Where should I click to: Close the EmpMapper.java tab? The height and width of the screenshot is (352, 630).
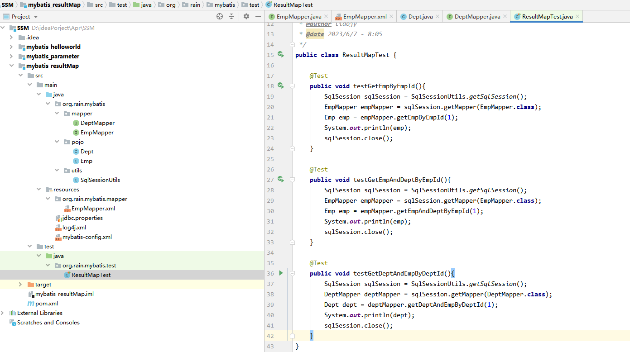(x=326, y=17)
